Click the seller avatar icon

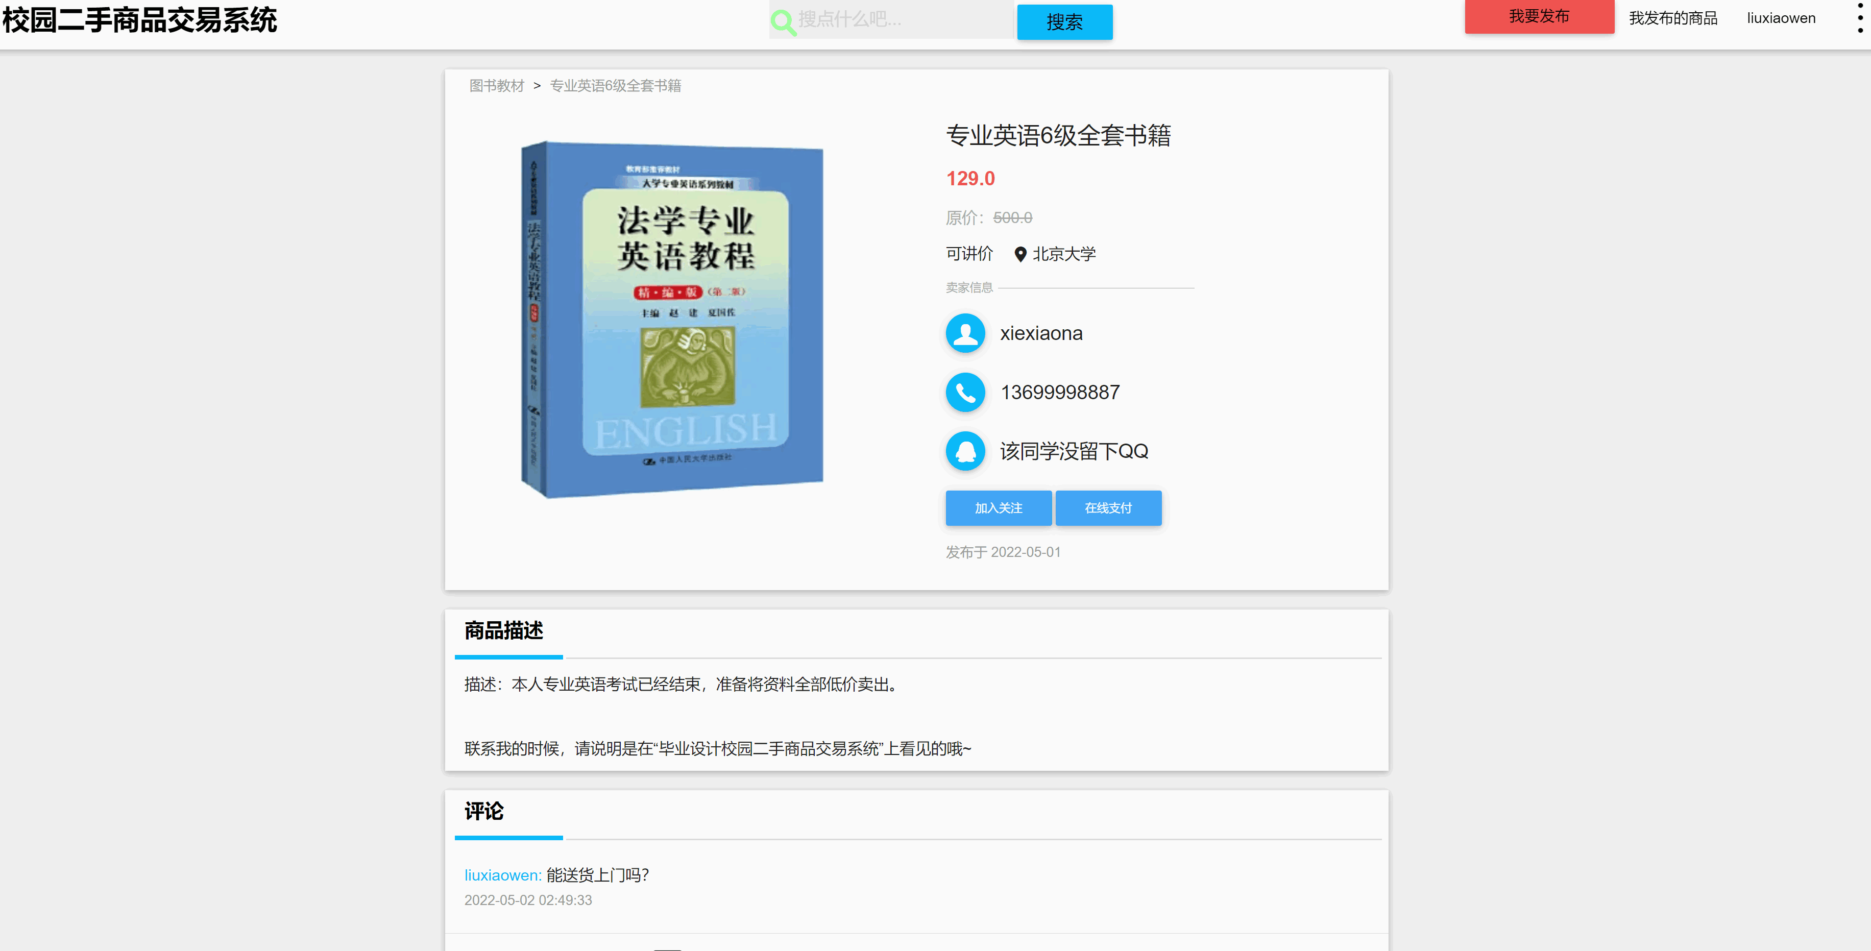pyautogui.click(x=965, y=333)
